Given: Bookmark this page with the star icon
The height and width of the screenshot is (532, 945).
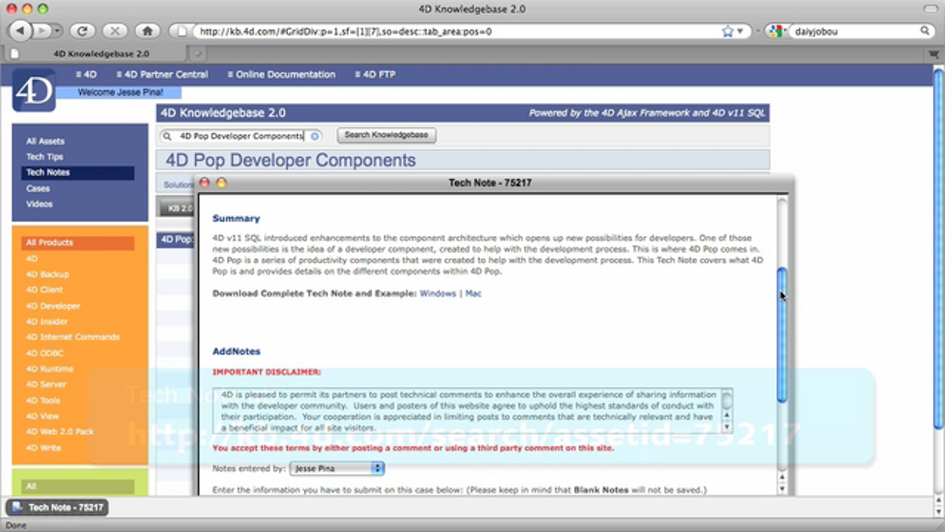Looking at the screenshot, I should point(727,31).
